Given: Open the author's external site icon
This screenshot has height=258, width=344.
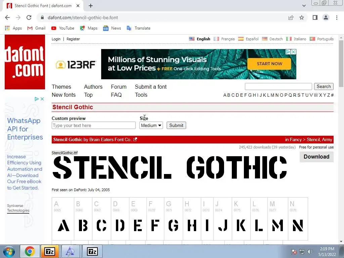Looking at the screenshot, I should (x=135, y=139).
